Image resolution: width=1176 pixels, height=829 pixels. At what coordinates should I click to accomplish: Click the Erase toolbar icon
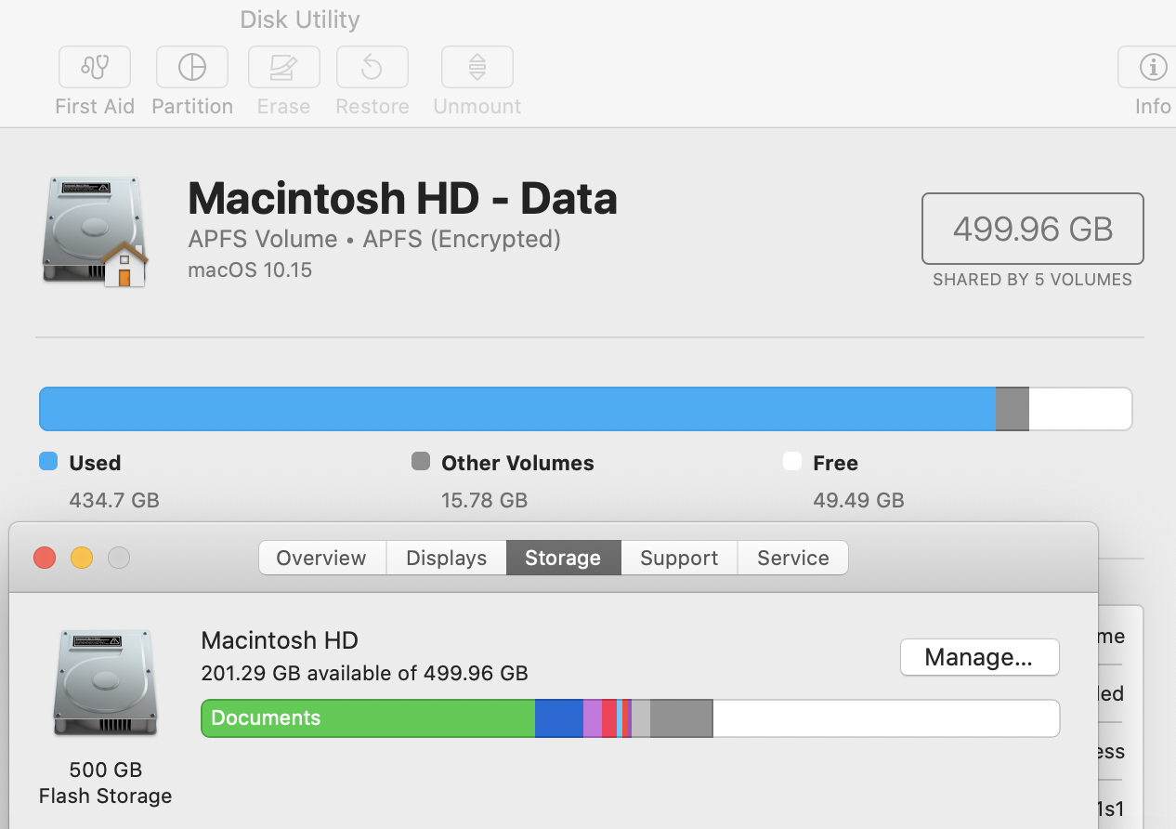[x=283, y=67]
